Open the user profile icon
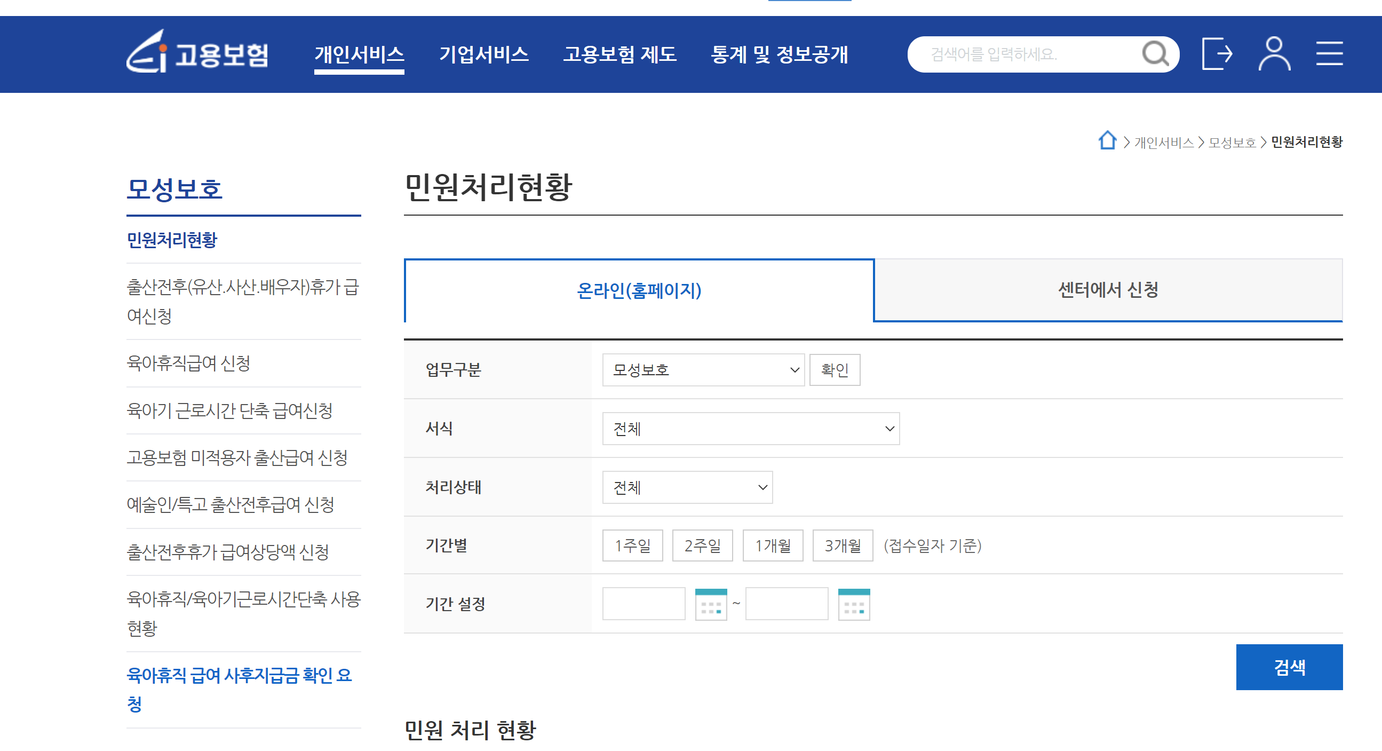This screenshot has width=1382, height=751. click(x=1274, y=54)
